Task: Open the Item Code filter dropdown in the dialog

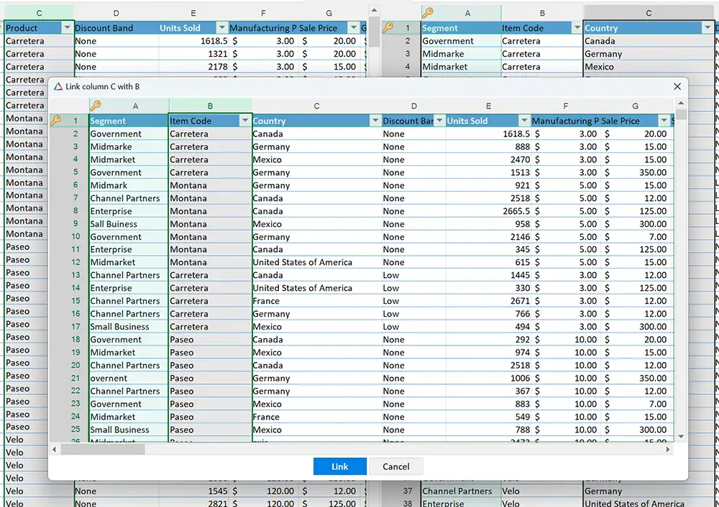Action: (x=245, y=121)
